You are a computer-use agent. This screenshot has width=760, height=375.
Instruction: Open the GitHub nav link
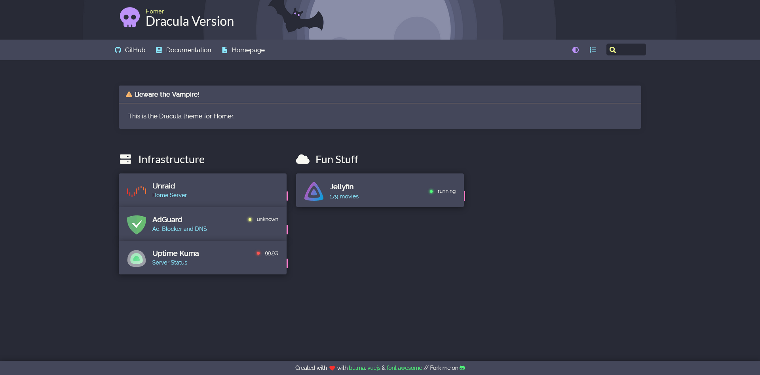[x=130, y=50]
